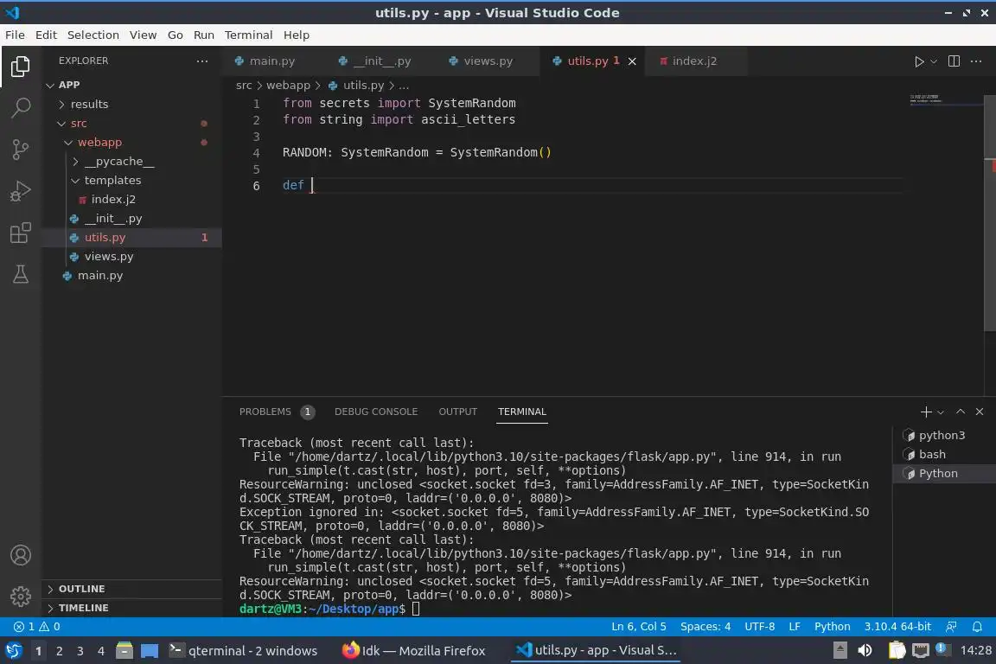Split the editor right
The image size is (996, 664).
click(954, 61)
